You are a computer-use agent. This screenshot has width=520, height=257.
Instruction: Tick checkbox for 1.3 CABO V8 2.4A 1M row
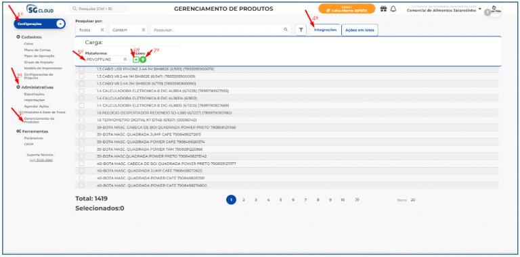[x=81, y=76]
